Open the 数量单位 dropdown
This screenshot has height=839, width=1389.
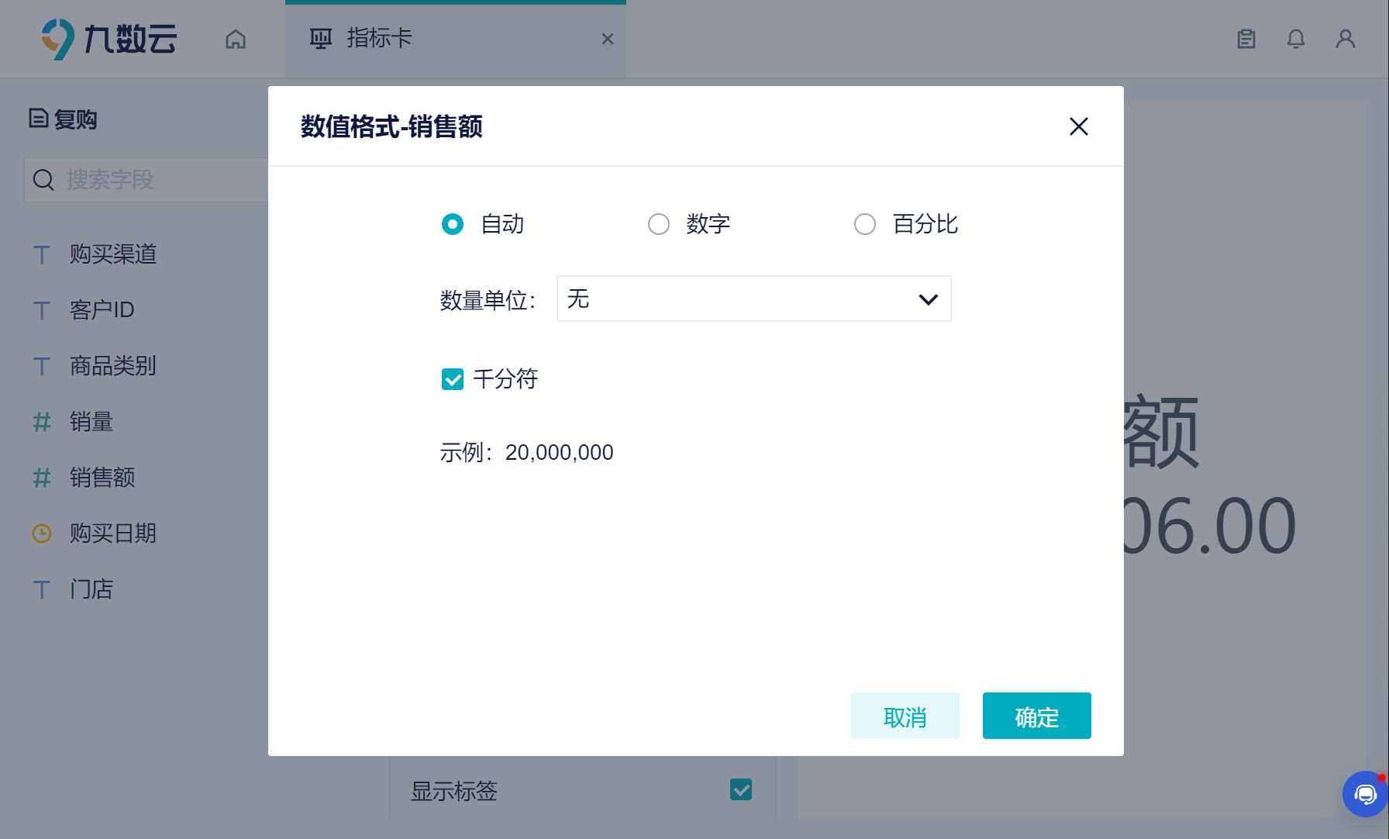754,299
